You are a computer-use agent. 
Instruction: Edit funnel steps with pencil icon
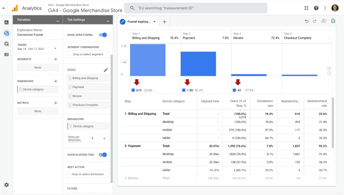point(106,70)
